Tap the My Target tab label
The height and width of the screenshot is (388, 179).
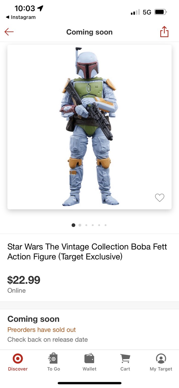pyautogui.click(x=161, y=369)
